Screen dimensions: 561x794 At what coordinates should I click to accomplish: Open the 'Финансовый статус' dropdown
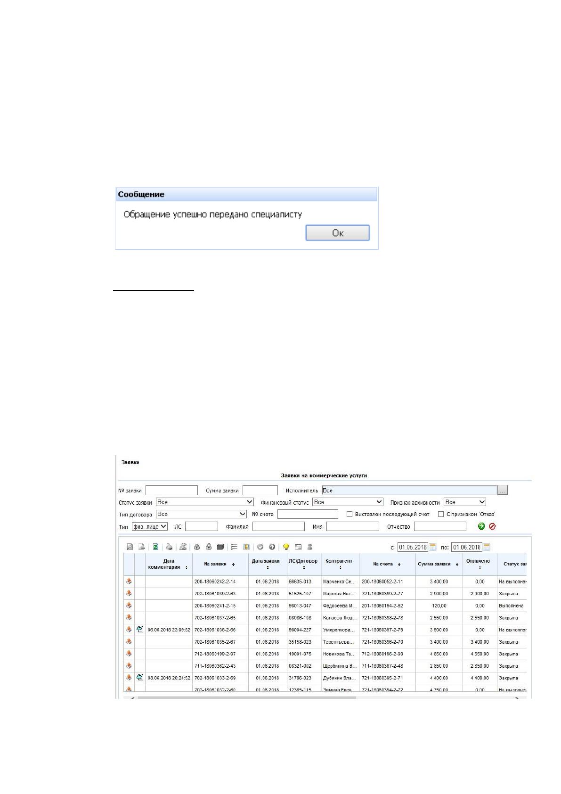point(348,502)
